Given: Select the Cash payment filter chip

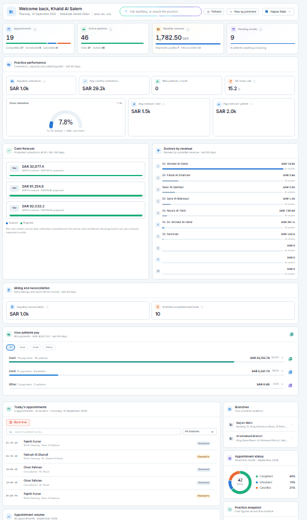Looking at the screenshot, I should (x=23, y=347).
